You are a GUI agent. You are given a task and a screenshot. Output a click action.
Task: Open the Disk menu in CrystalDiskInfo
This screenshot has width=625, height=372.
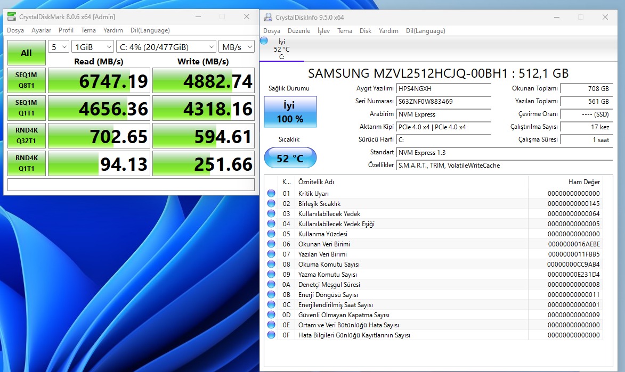point(366,31)
